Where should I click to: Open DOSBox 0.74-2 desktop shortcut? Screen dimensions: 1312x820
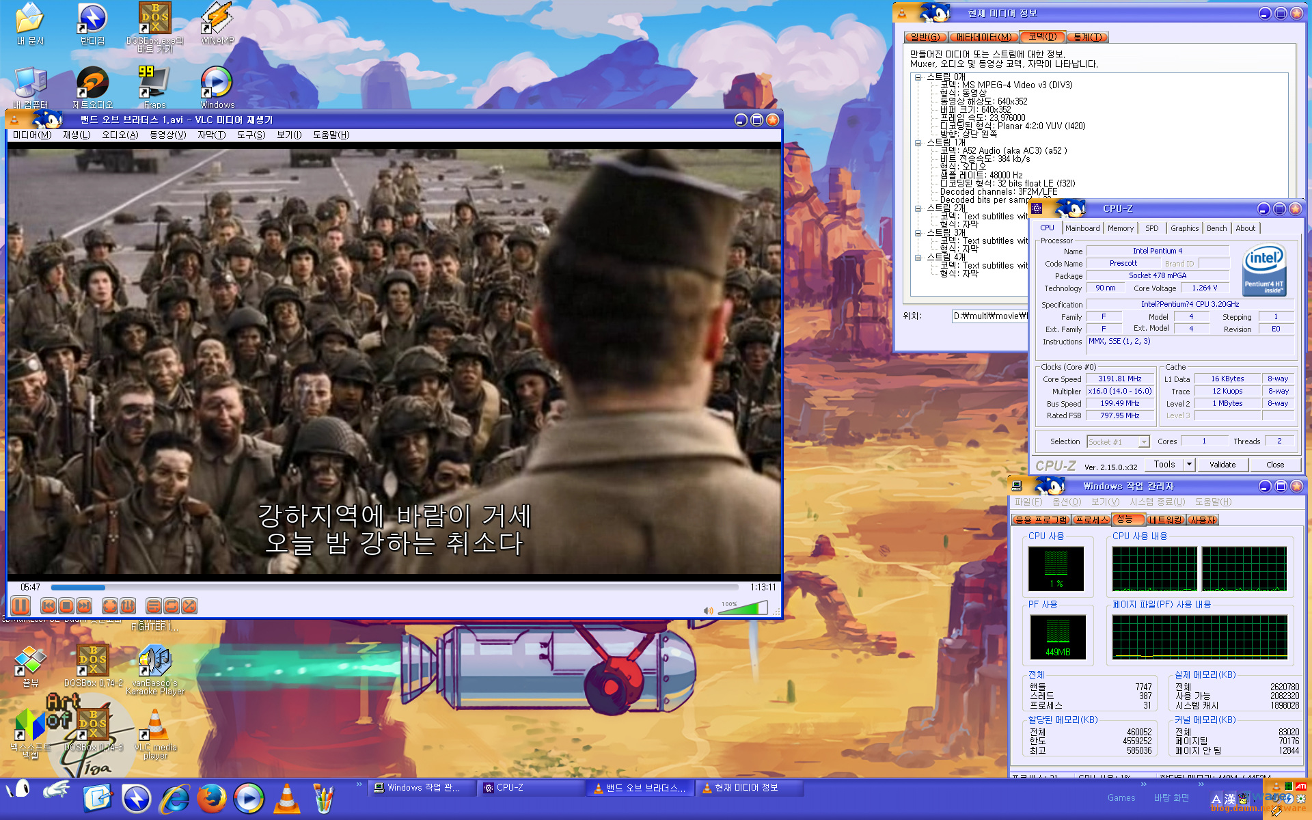coord(93,665)
